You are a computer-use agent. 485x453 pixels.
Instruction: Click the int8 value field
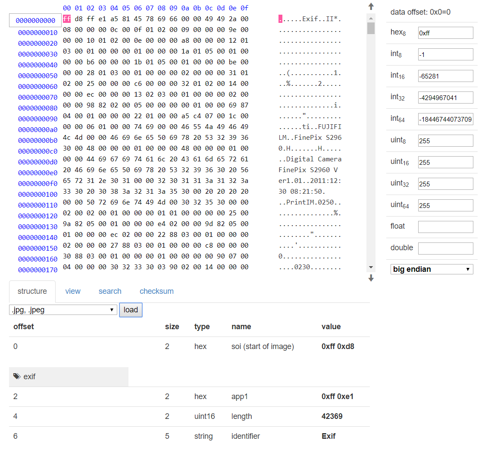pyautogui.click(x=445, y=54)
